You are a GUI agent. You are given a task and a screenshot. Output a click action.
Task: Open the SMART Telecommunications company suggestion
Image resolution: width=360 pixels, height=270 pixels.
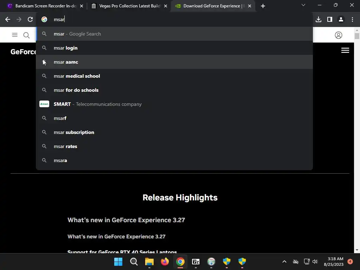174,104
